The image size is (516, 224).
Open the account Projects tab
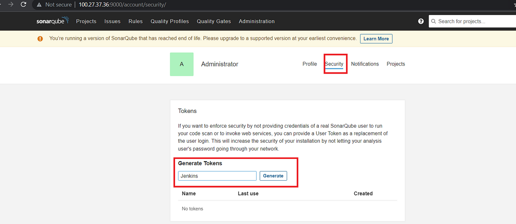[396, 64]
